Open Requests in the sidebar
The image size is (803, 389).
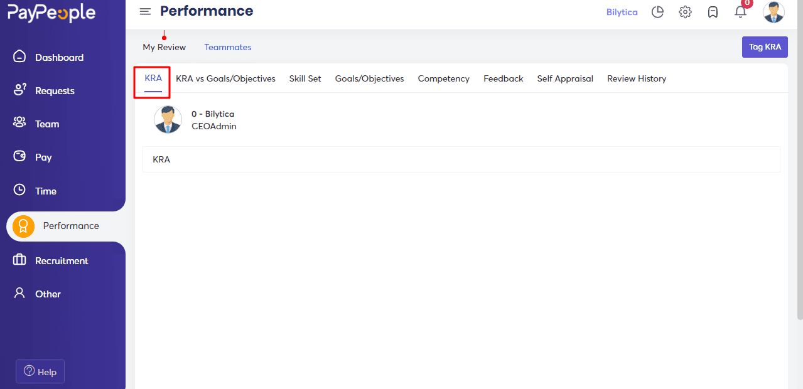click(x=55, y=90)
